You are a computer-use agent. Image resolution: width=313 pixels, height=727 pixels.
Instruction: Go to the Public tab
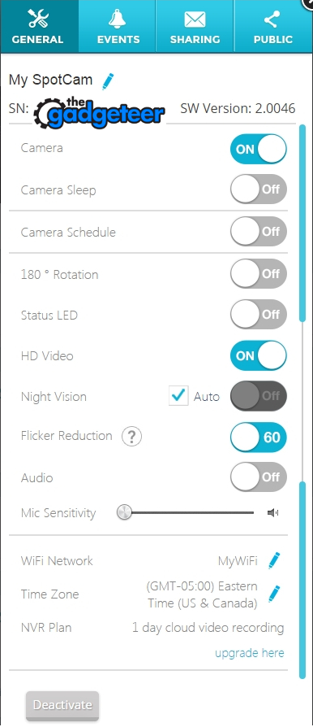pos(273,26)
